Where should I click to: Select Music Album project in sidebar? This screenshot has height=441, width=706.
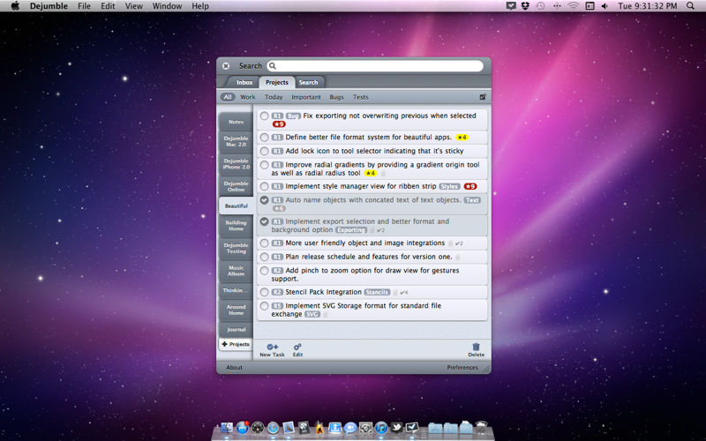[236, 271]
